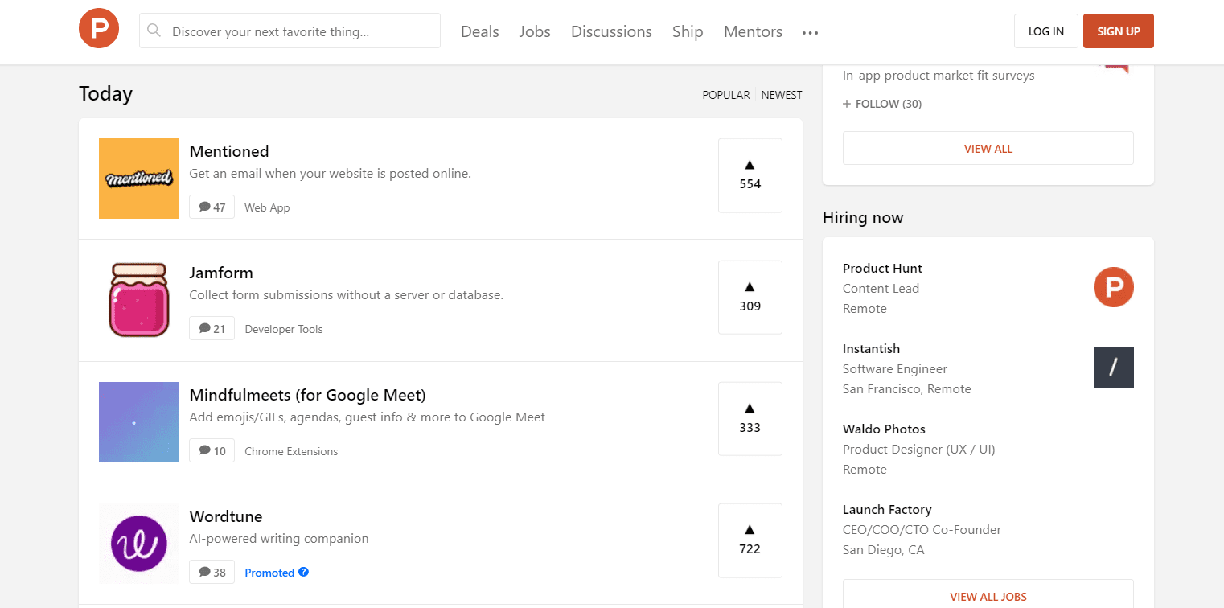Click the Mindfulmeets emojis/GIFs description
The image size is (1224, 608).
pos(368,417)
